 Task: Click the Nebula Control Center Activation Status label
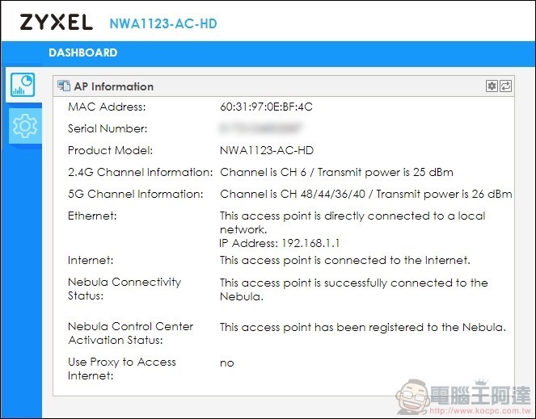(130, 333)
